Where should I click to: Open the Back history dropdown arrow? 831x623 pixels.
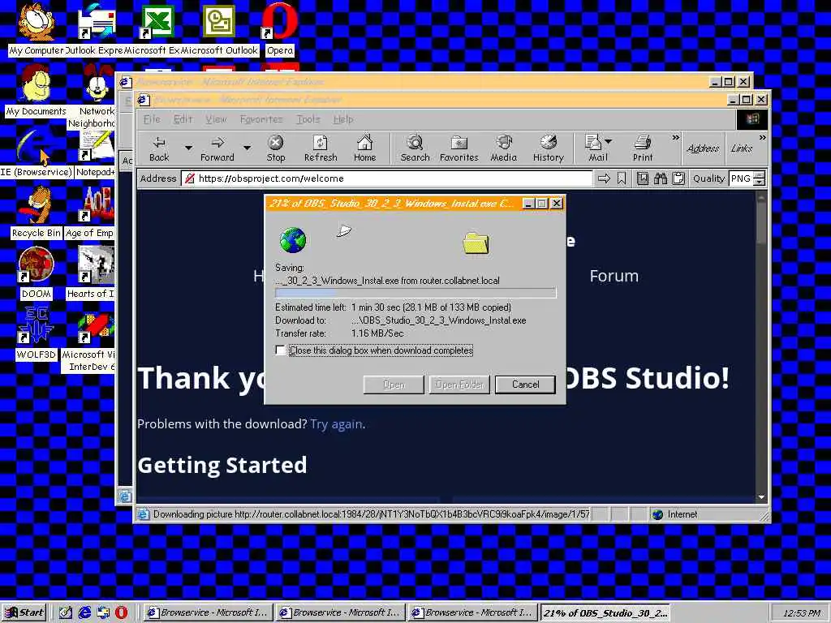click(x=188, y=148)
